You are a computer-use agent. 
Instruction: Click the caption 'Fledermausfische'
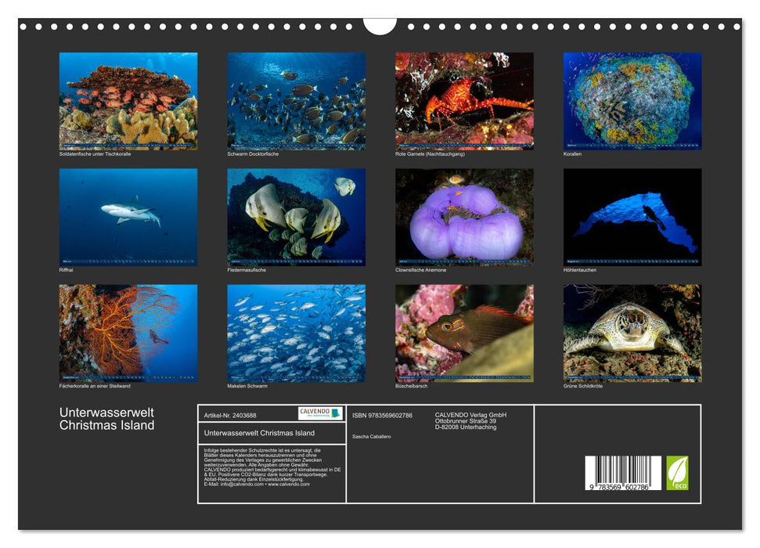247,270
